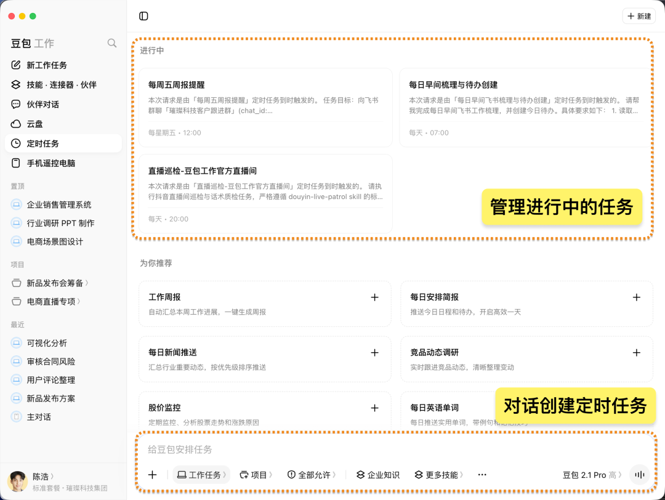Open the 豆包 2.1 Pro model selector
This screenshot has height=500, width=665.
pyautogui.click(x=592, y=475)
